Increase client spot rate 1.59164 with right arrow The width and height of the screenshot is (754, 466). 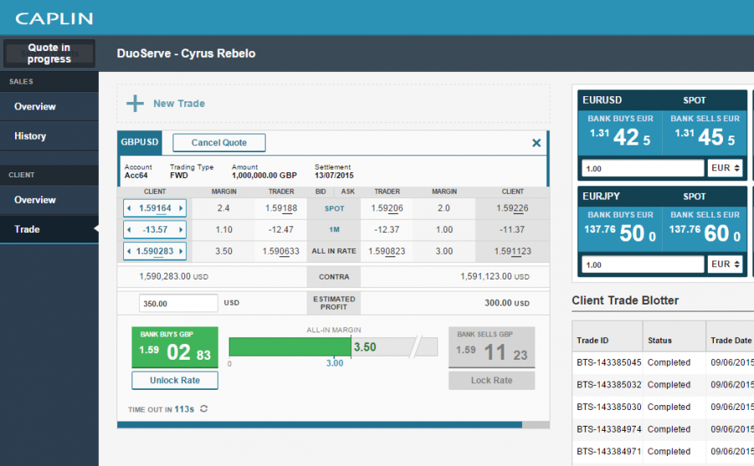(181, 208)
